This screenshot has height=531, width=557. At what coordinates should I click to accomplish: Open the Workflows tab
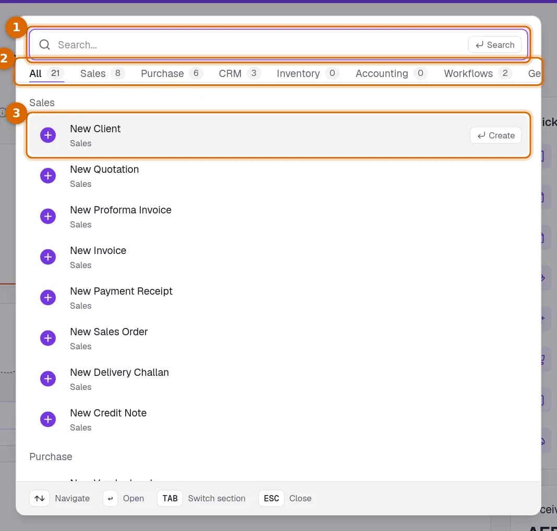coord(477,73)
